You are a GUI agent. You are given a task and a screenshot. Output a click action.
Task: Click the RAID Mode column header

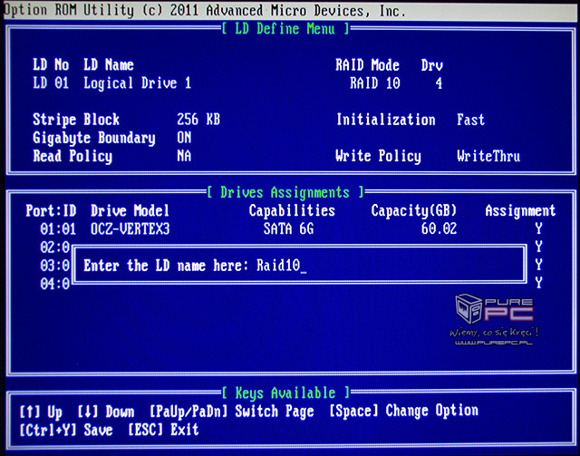coord(367,65)
